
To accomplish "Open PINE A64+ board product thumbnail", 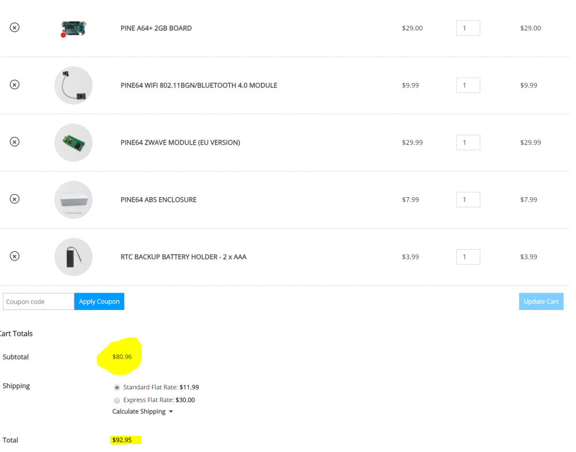I will 73,28.
